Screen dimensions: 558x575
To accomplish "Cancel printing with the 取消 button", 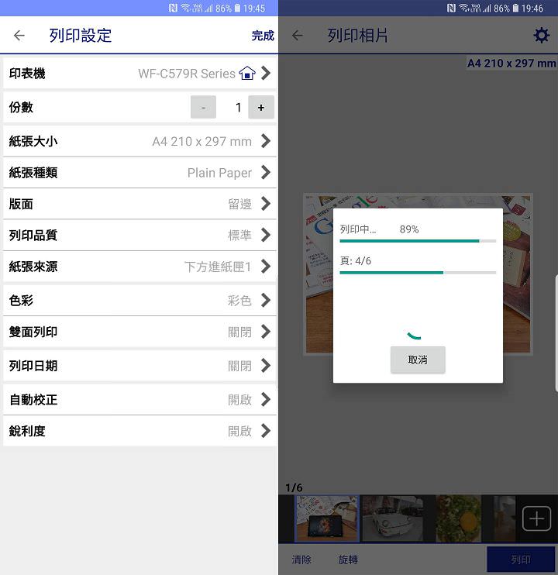I will [418, 360].
